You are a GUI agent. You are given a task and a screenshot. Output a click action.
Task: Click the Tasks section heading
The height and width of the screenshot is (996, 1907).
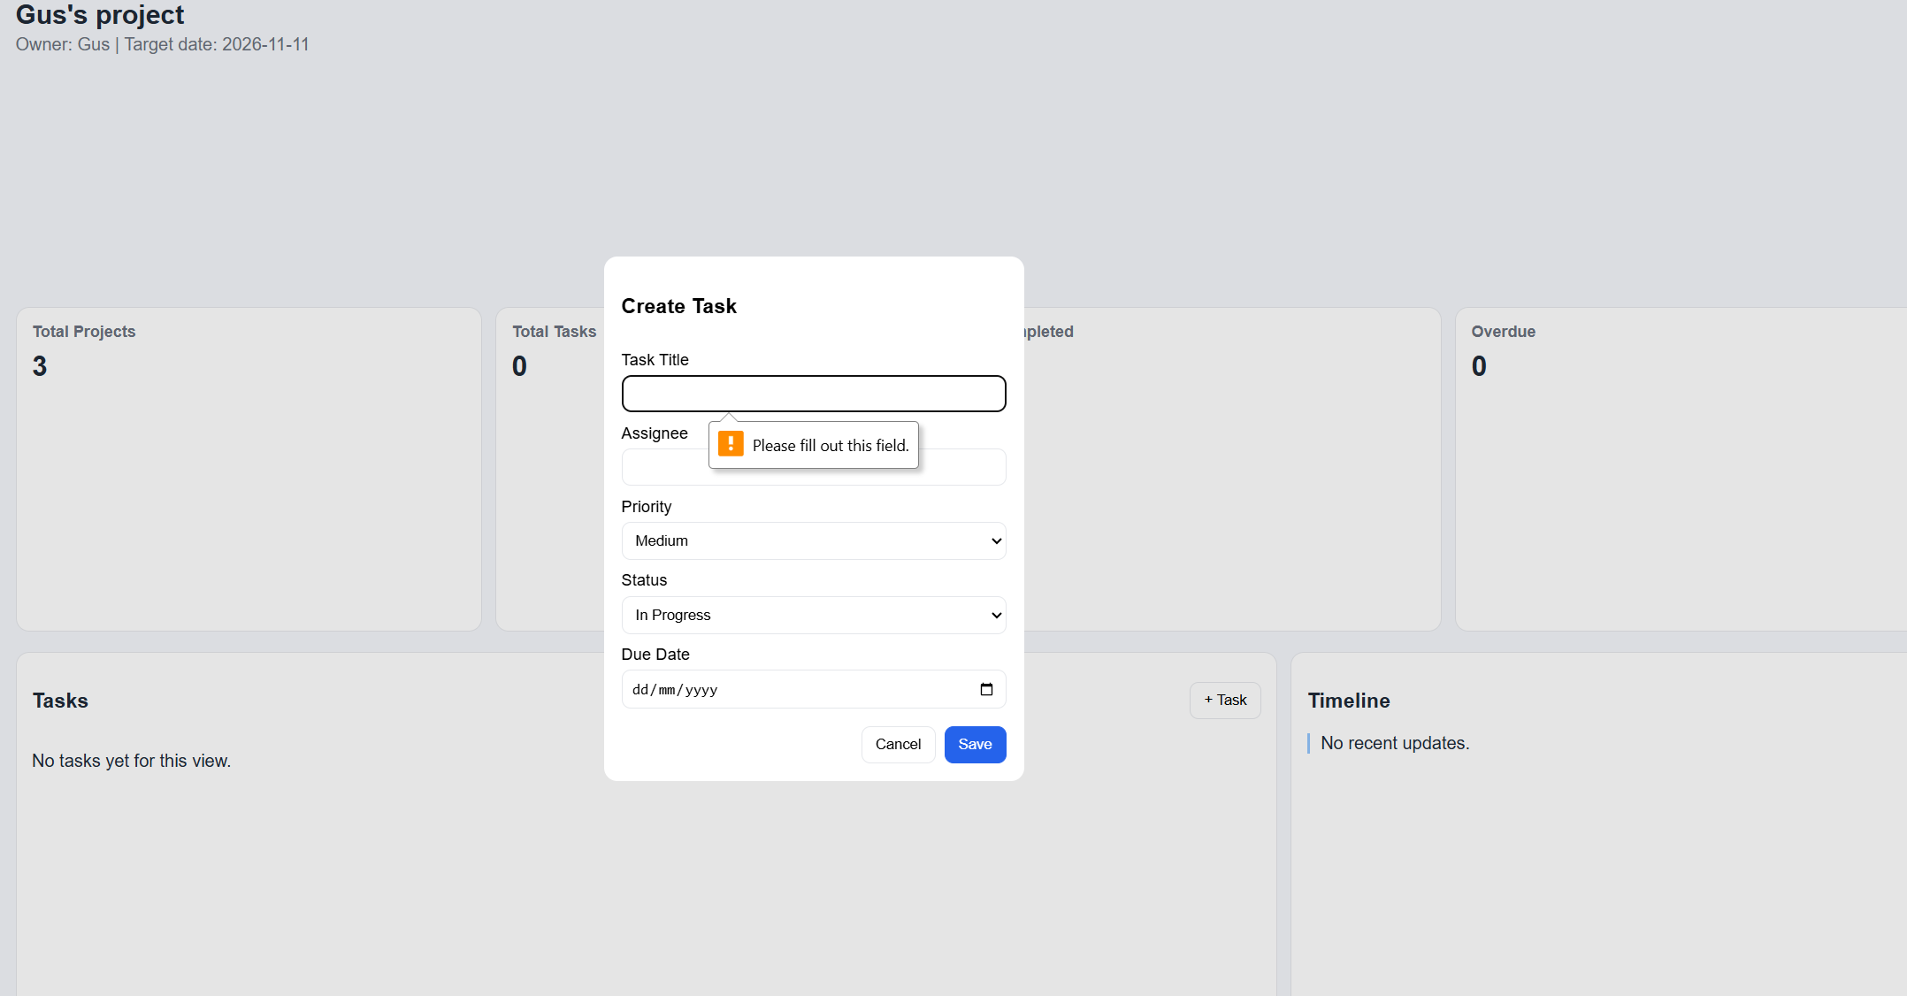(x=60, y=701)
